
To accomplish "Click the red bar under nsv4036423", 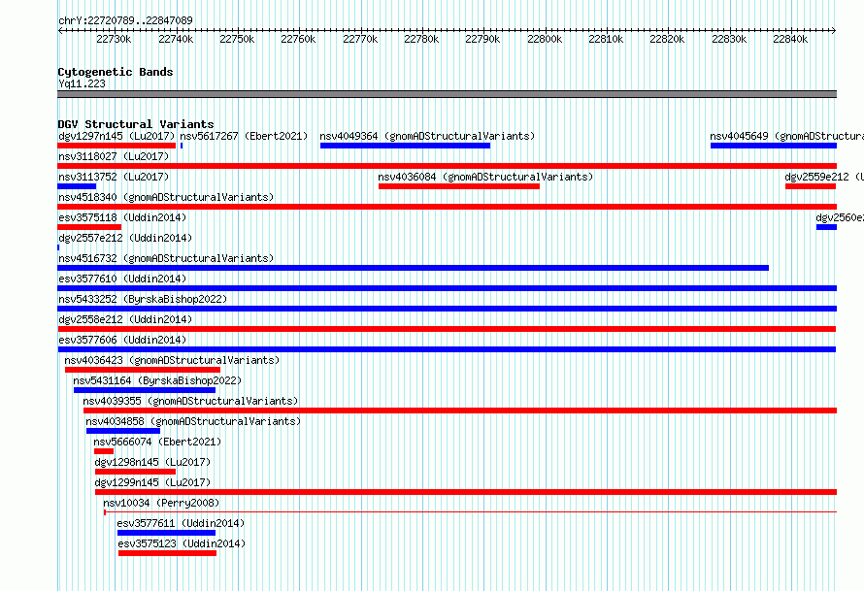I will [x=143, y=370].
